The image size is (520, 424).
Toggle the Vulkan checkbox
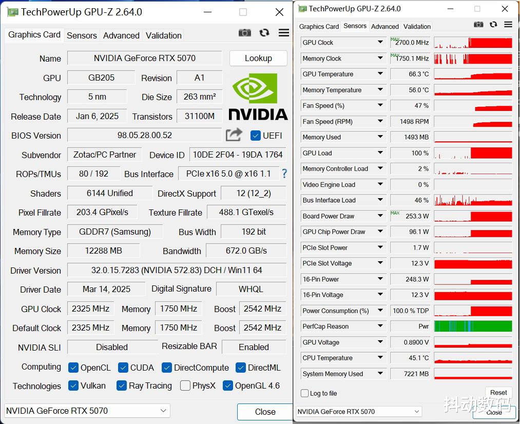pos(73,386)
